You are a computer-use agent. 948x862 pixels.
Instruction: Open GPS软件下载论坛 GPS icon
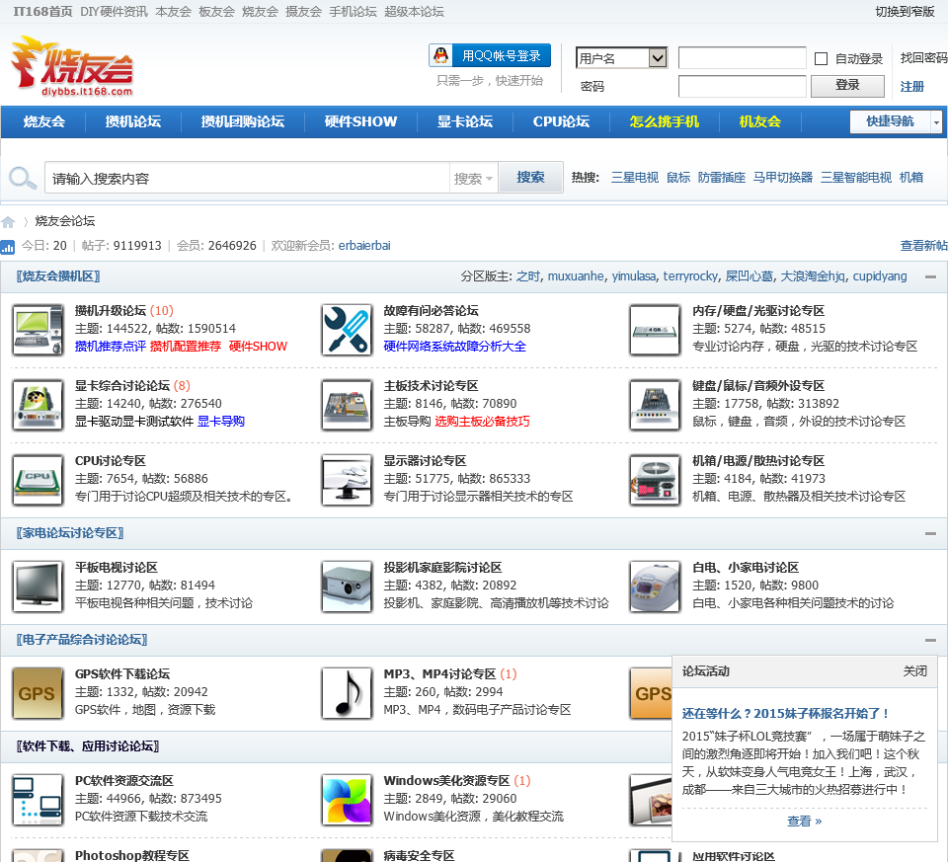pyautogui.click(x=39, y=693)
